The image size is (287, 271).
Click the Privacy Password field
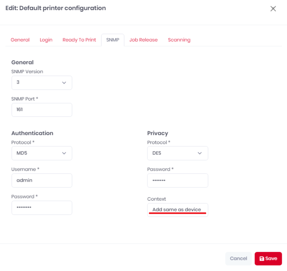[178, 180]
